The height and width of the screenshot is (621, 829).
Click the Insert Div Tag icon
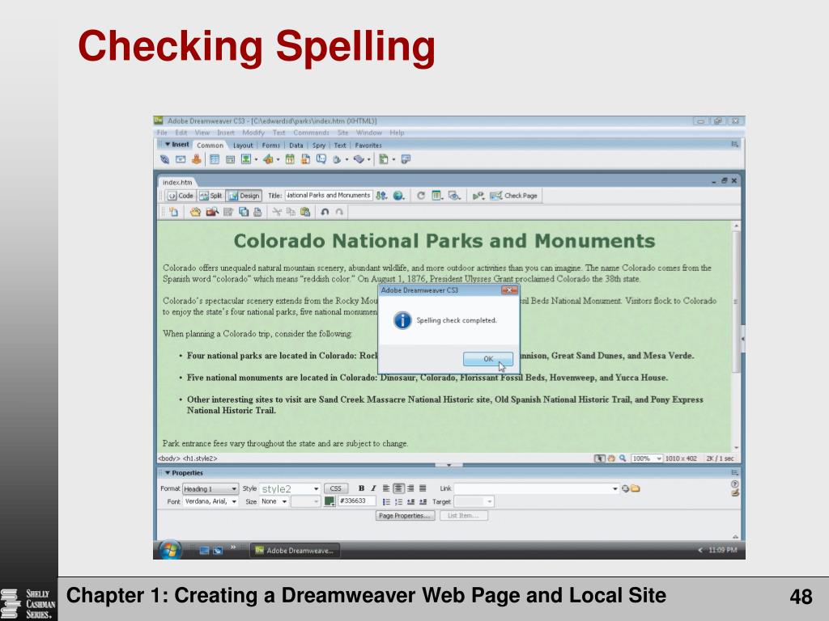230,159
